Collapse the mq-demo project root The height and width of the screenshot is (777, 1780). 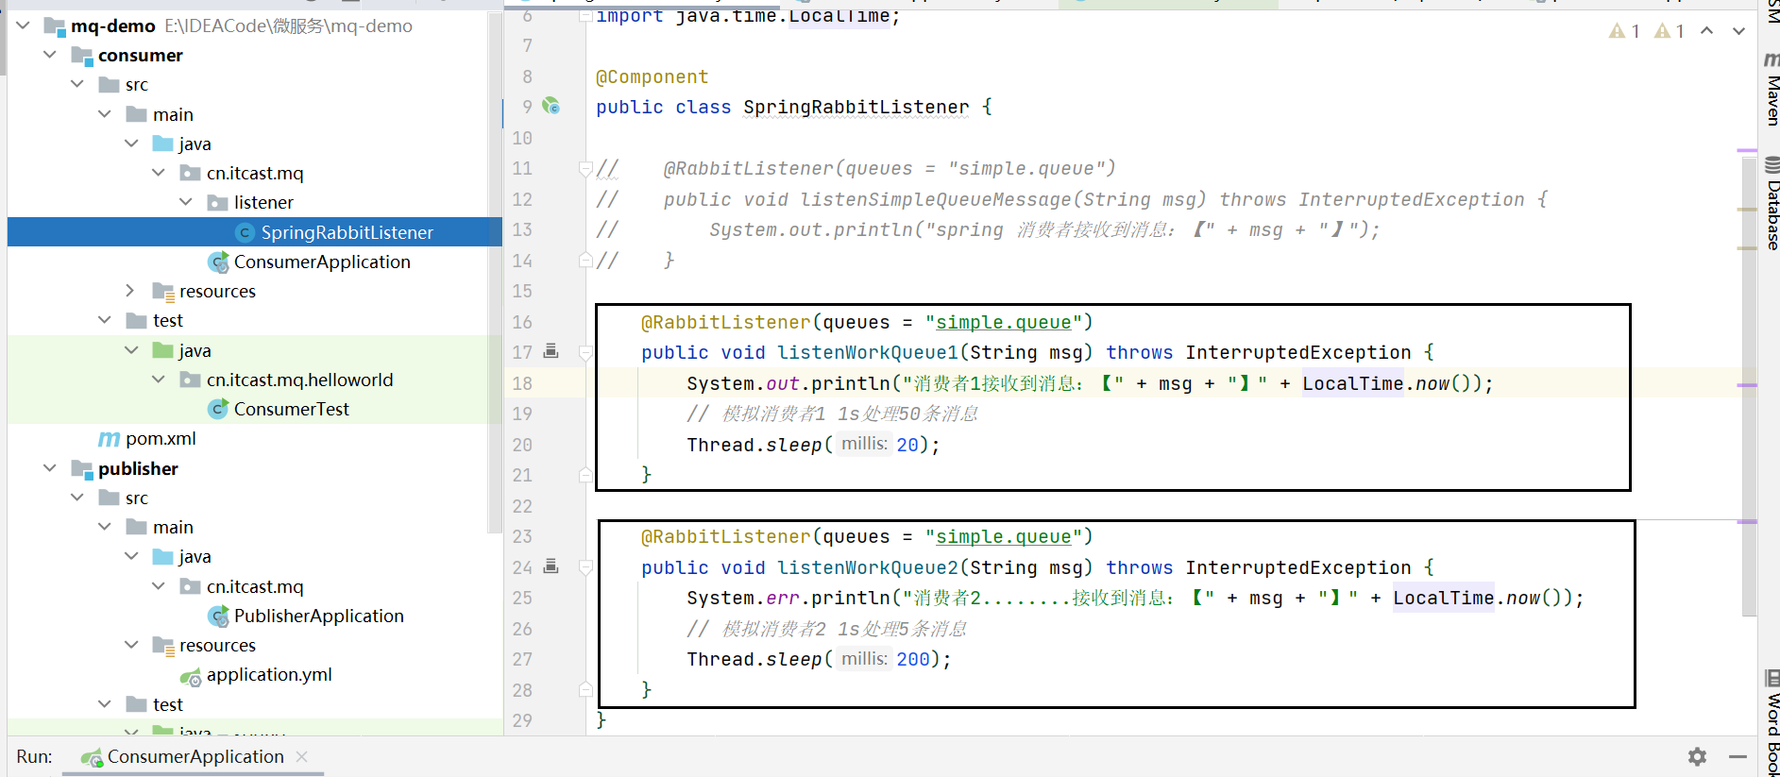point(23,25)
